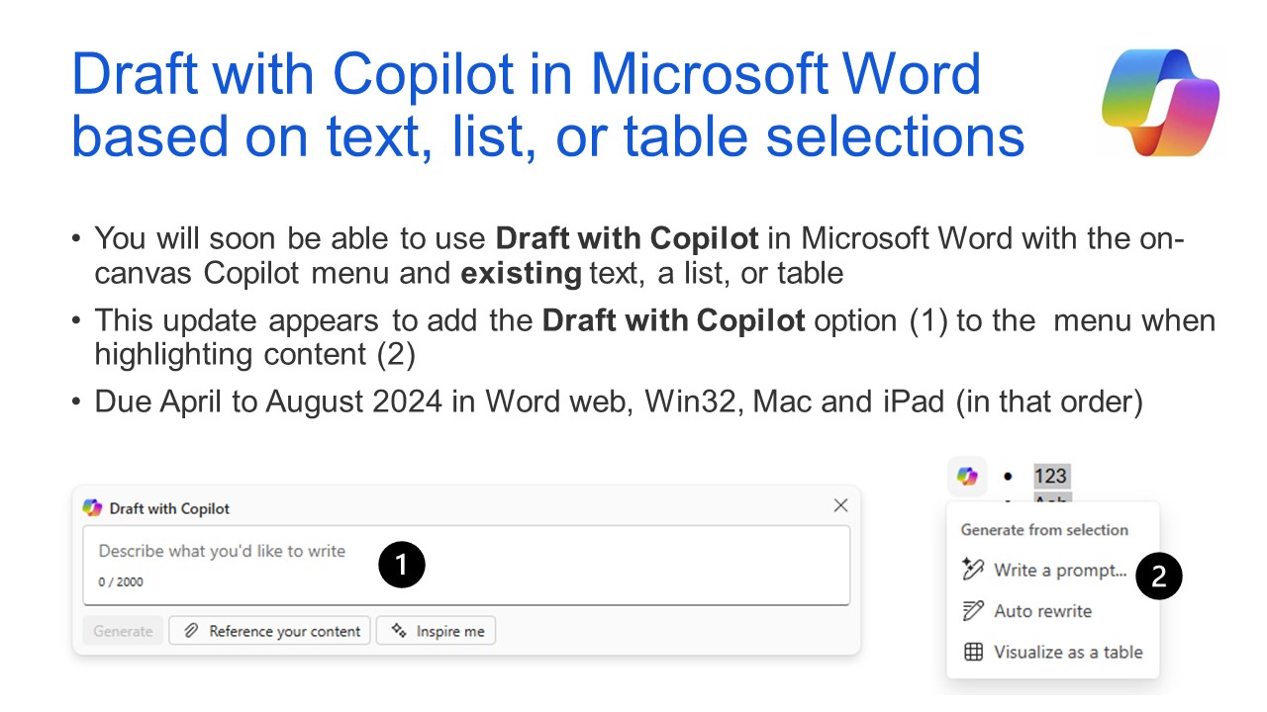Choose Auto rewrite from the menu
The image size is (1267, 712).
click(1053, 611)
